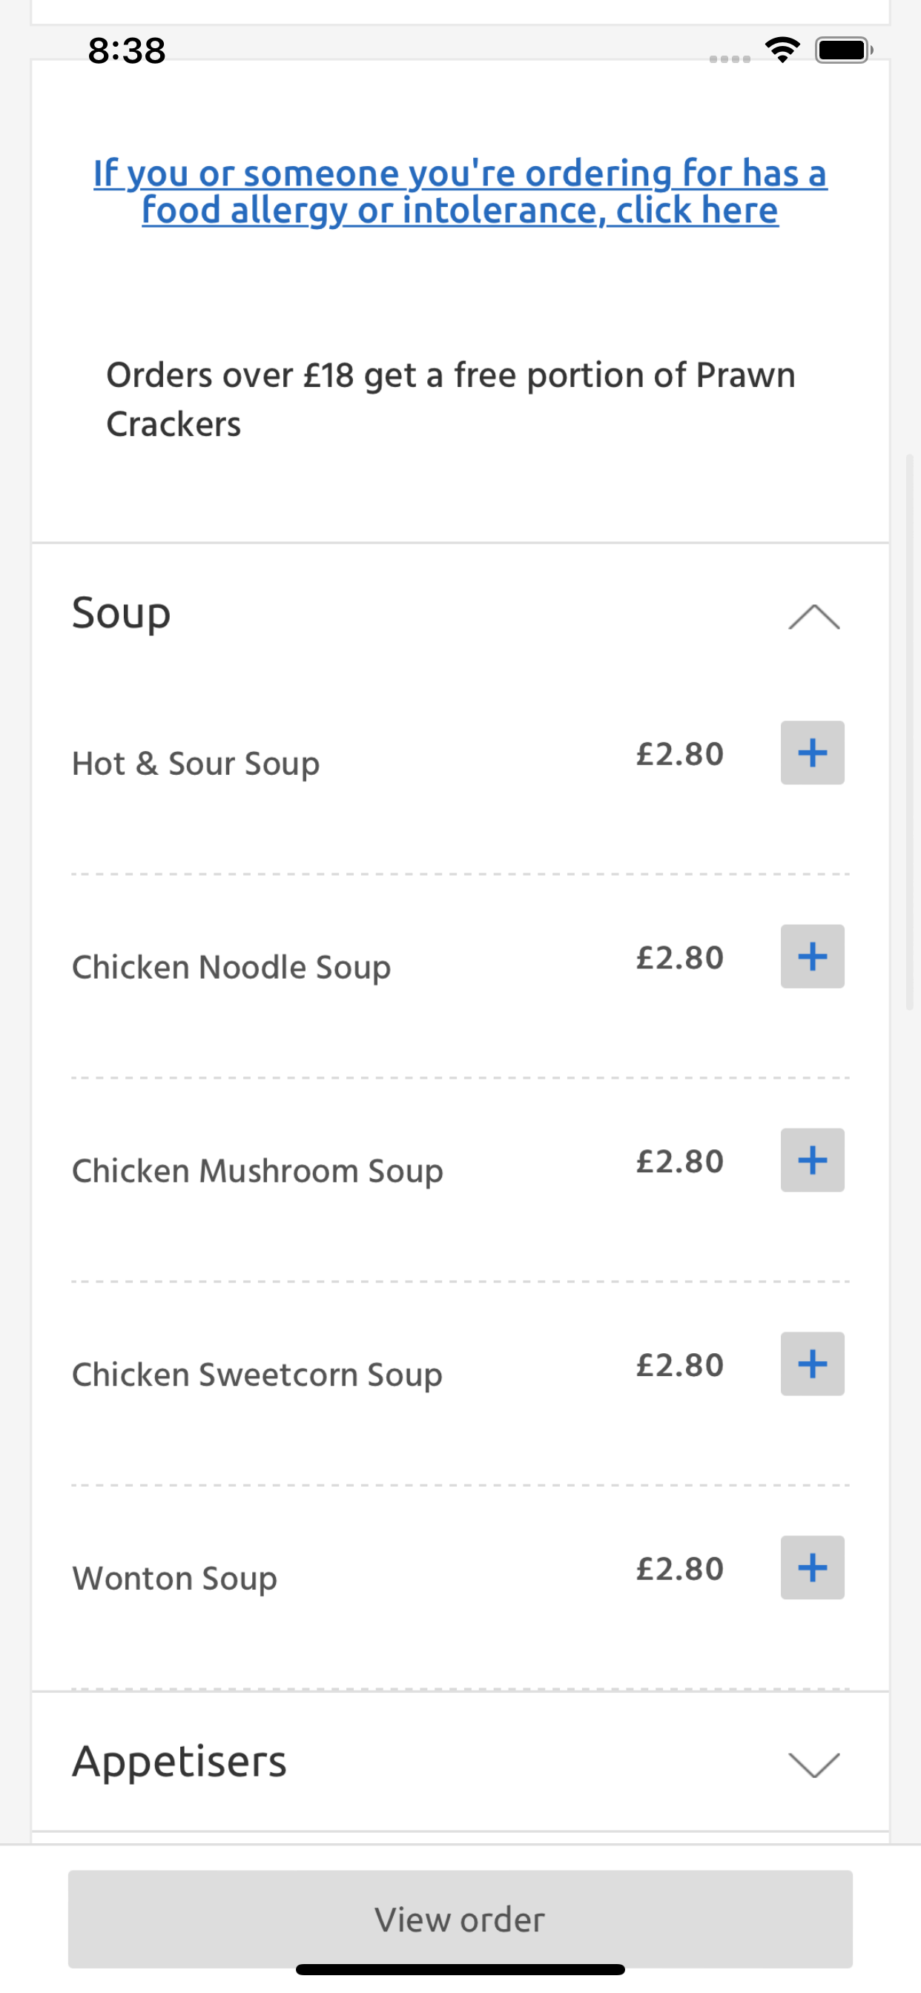Image resolution: width=921 pixels, height=1993 pixels.
Task: Collapse the Soup section chevron
Action: click(x=813, y=617)
